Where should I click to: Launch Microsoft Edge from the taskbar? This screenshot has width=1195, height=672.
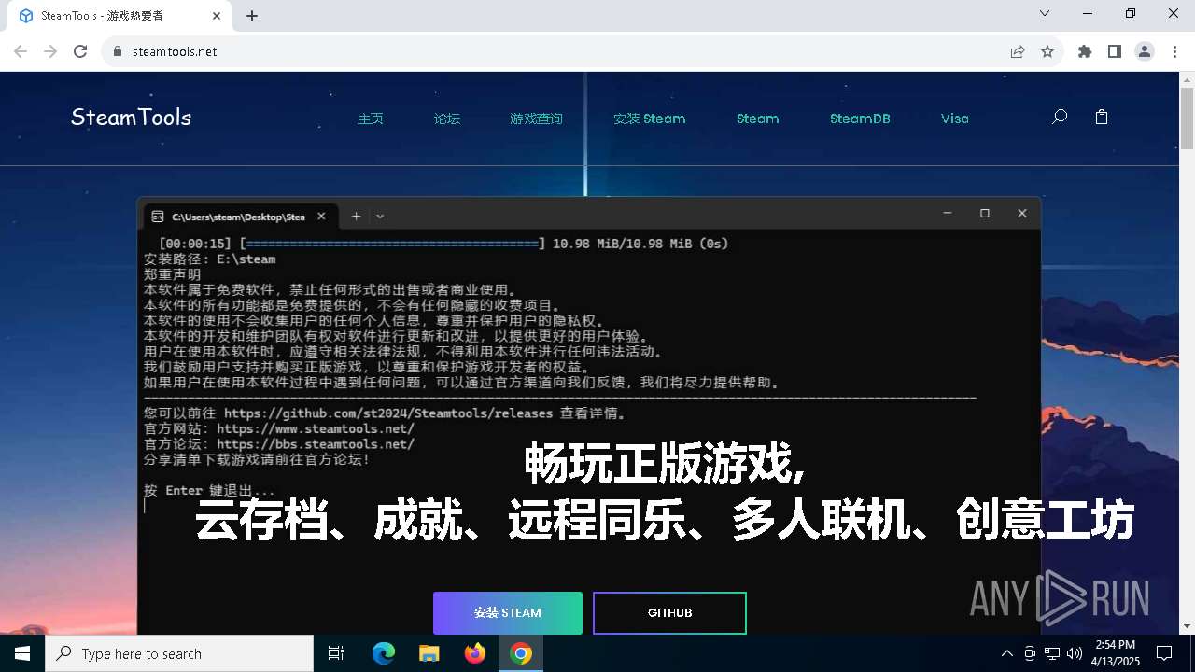click(384, 653)
